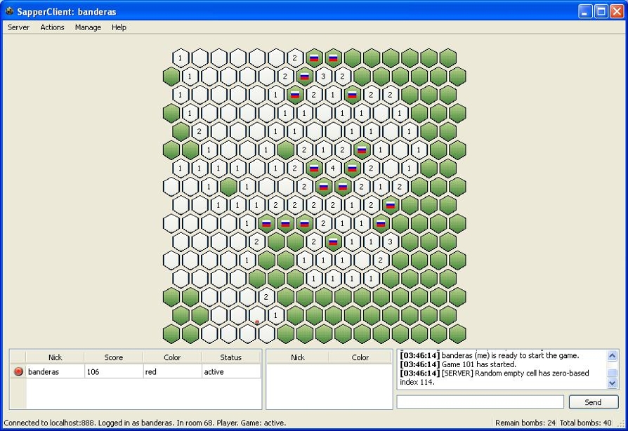Click the Color header in the players table
Viewport: 628px width, 431px height.
pyautogui.click(x=172, y=357)
